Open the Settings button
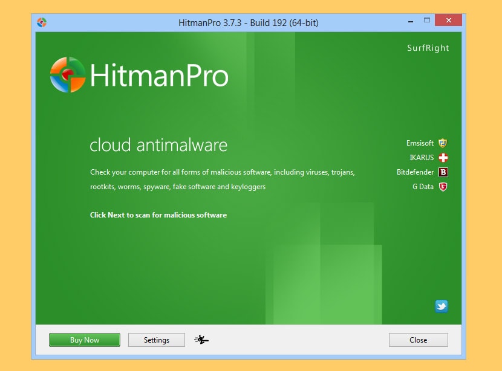Image resolution: width=502 pixels, height=371 pixels. (156, 340)
